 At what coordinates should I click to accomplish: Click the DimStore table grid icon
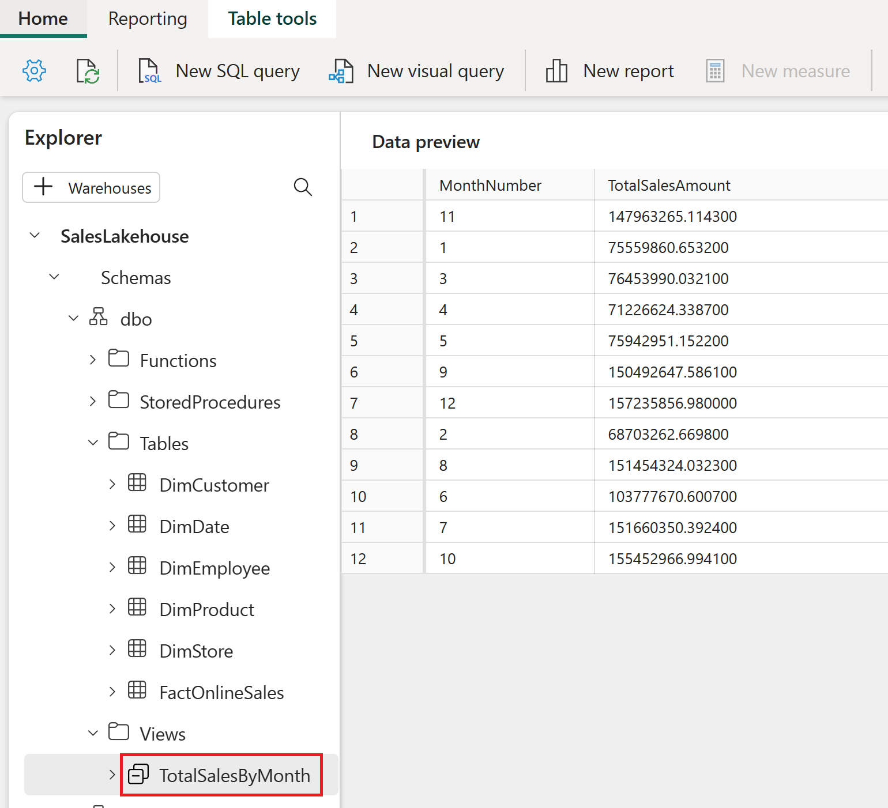coord(137,648)
